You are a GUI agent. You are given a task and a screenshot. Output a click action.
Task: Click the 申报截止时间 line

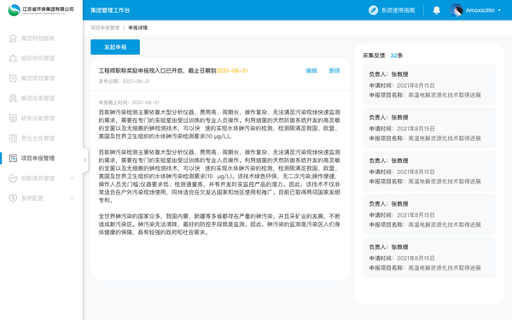coord(129,102)
